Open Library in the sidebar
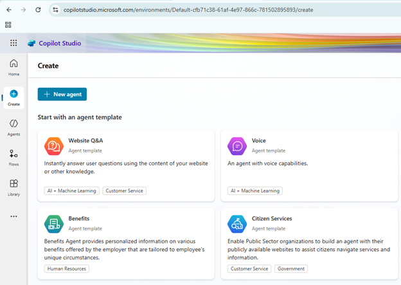This screenshot has height=285, width=401. (13, 188)
